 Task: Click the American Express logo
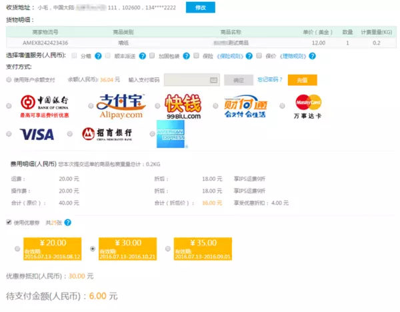click(171, 134)
